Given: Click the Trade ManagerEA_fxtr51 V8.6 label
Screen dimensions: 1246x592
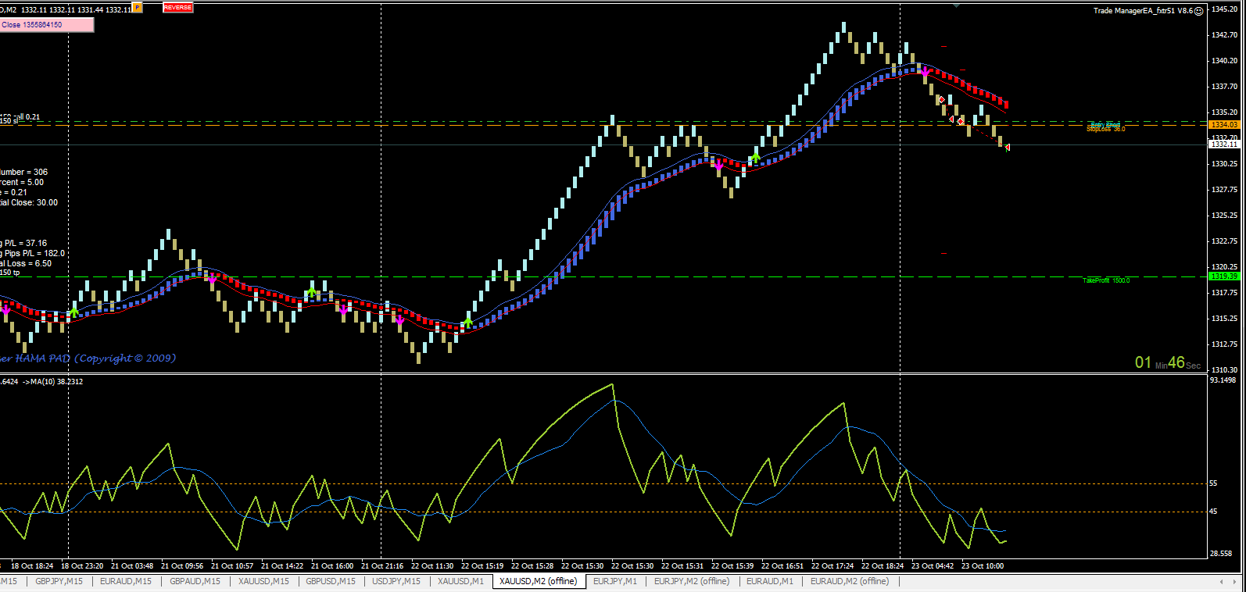Looking at the screenshot, I should click(x=1143, y=11).
